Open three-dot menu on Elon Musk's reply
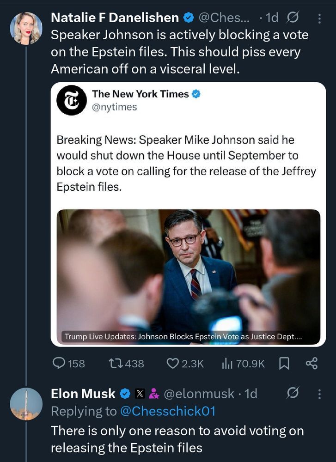Screen dimensions: 336x462 (319, 394)
